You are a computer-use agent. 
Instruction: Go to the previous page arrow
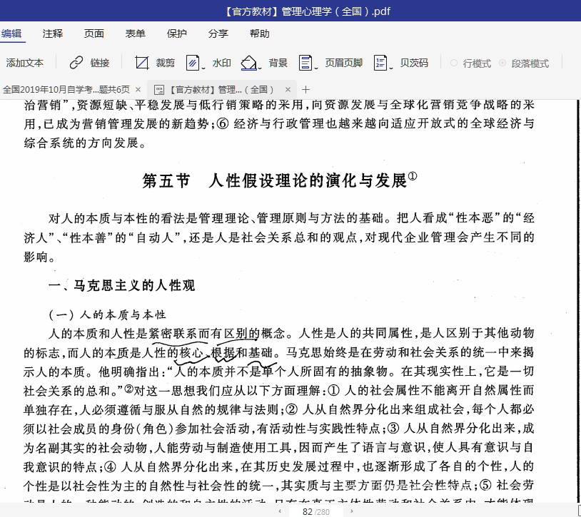280,511
